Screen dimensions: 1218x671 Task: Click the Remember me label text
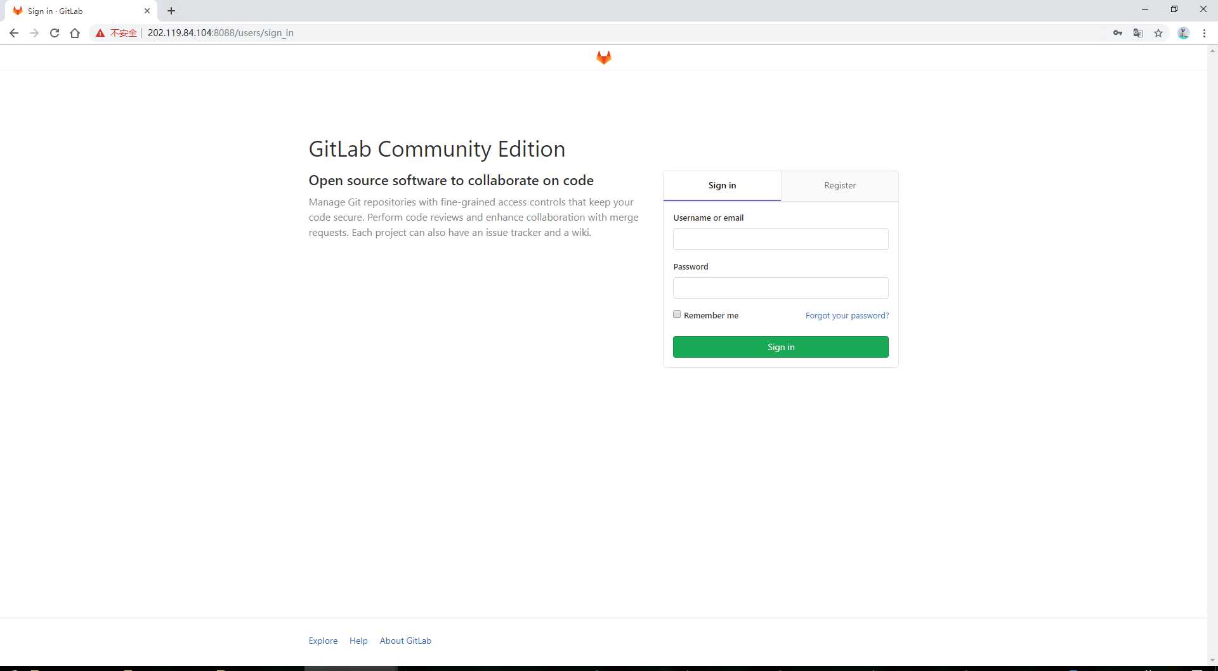[710, 315]
